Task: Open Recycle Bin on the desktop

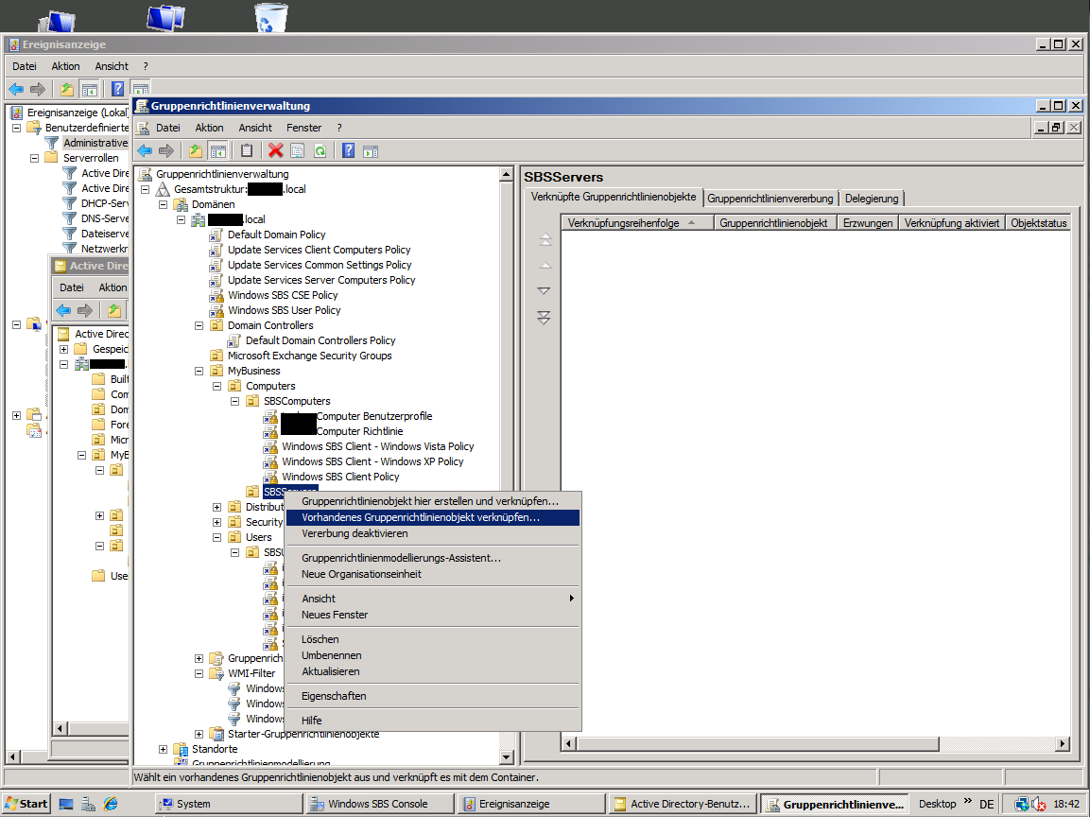Action: pos(270,17)
